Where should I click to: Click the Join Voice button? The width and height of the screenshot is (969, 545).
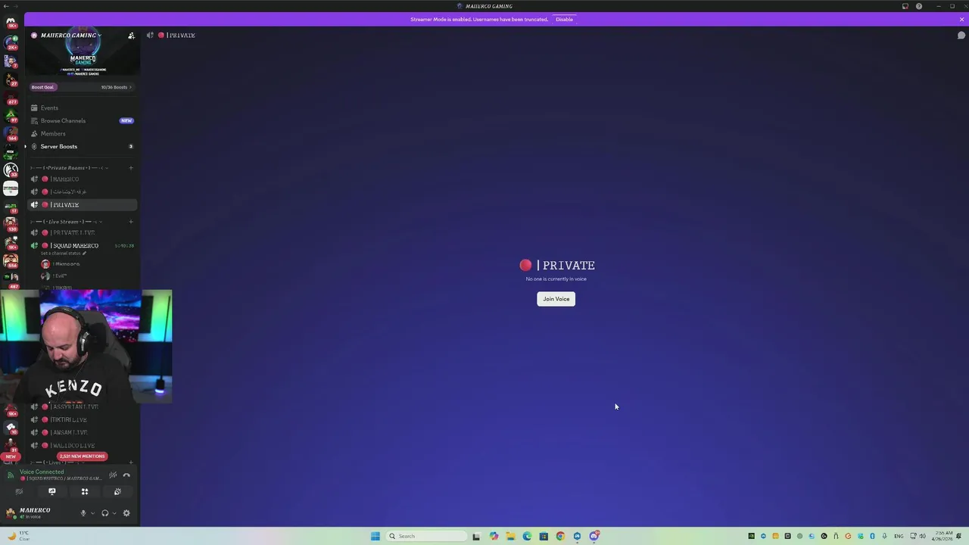(x=556, y=299)
